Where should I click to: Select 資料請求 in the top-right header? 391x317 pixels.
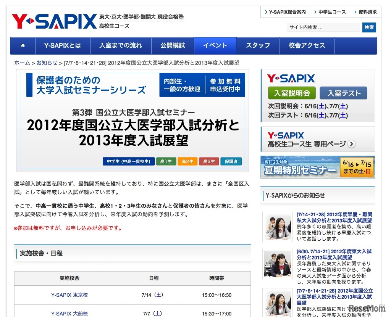pos(365,12)
